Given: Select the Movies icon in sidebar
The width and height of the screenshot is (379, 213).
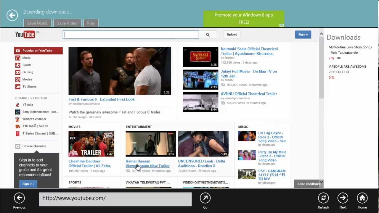Looking at the screenshot, I should tap(18, 79).
